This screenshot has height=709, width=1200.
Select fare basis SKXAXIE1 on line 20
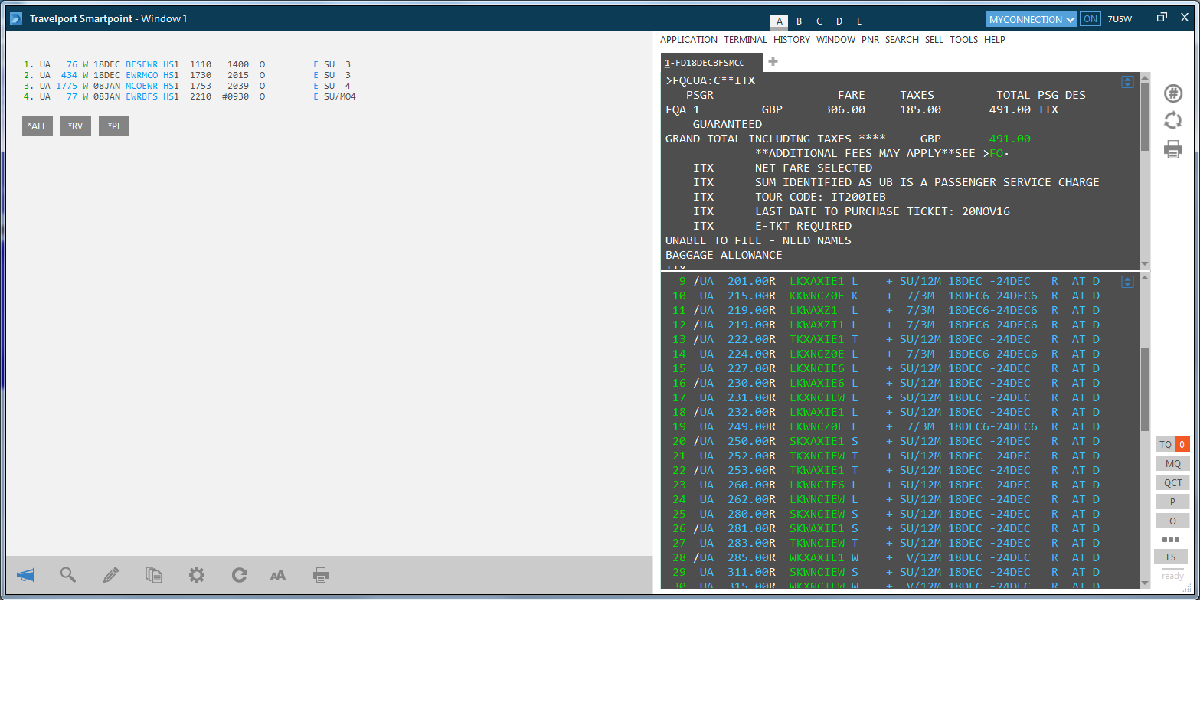coord(817,441)
